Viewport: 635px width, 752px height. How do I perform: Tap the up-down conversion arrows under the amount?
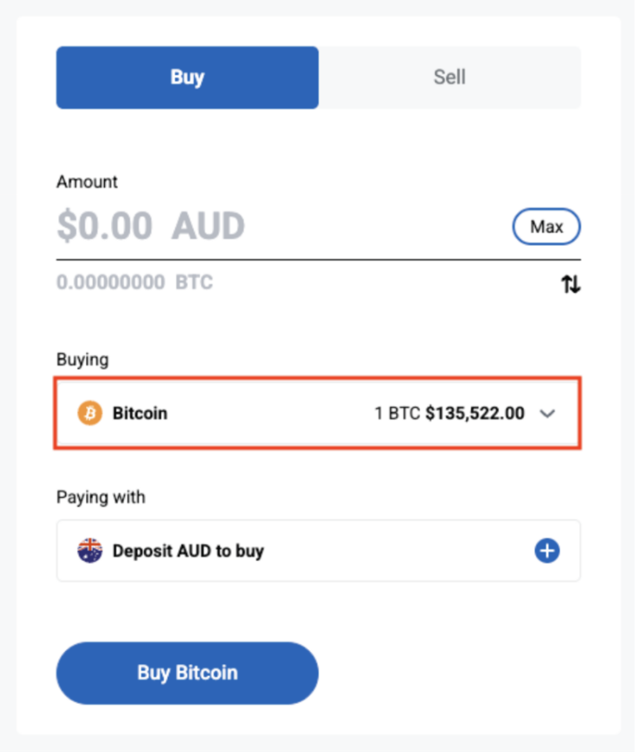[571, 283]
